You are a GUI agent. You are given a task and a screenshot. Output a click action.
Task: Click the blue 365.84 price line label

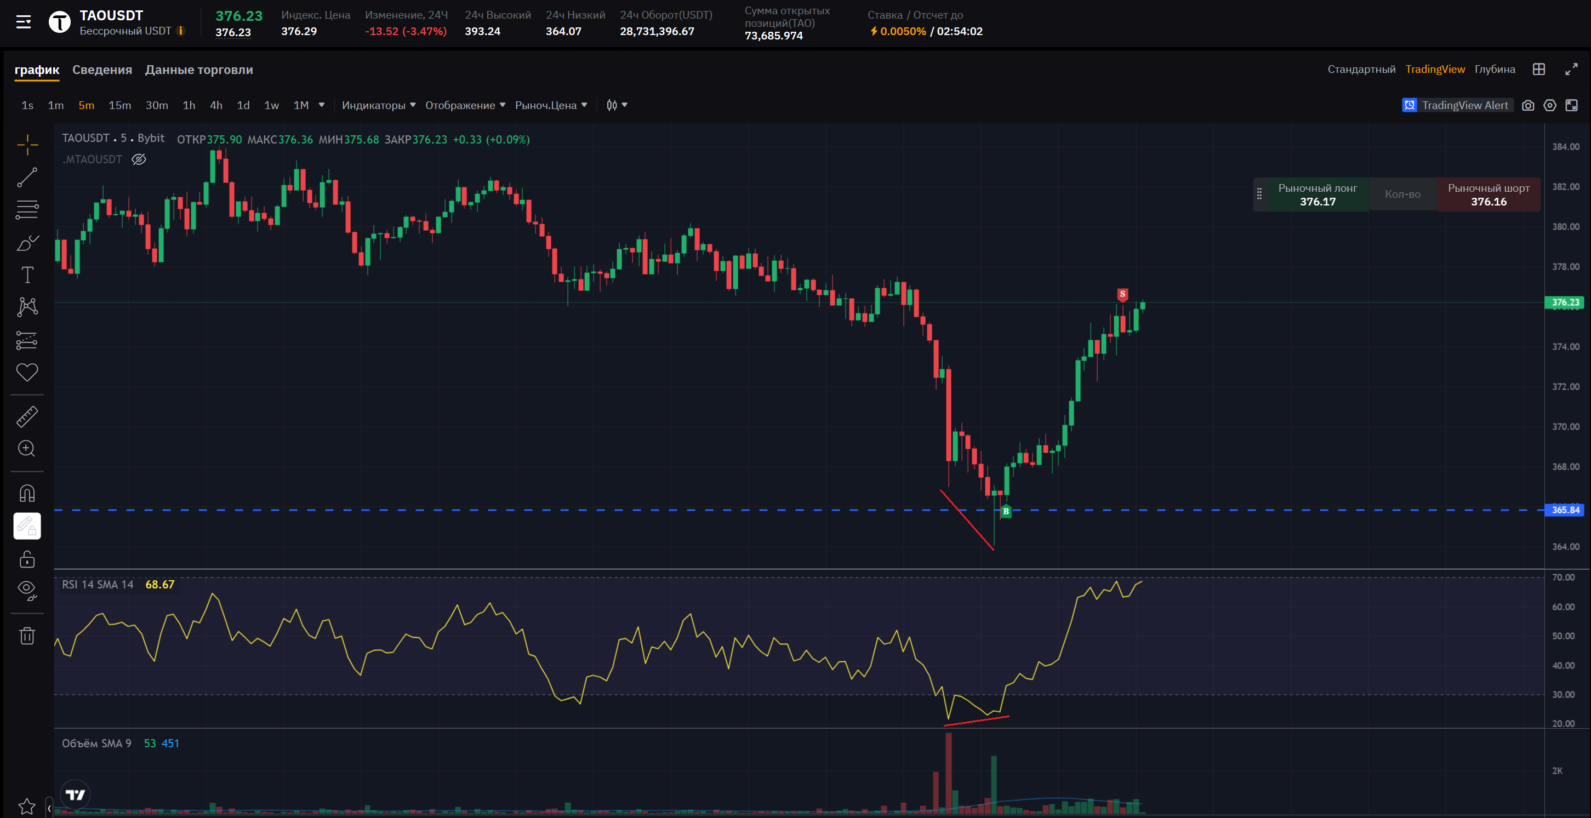click(1565, 510)
